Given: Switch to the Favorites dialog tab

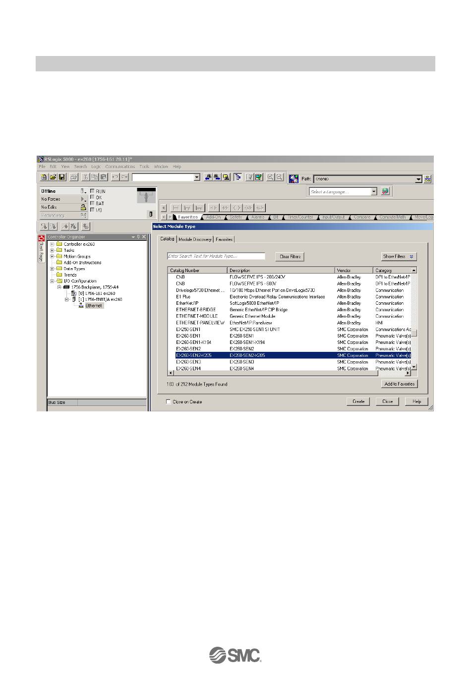Looking at the screenshot, I should click(224, 239).
